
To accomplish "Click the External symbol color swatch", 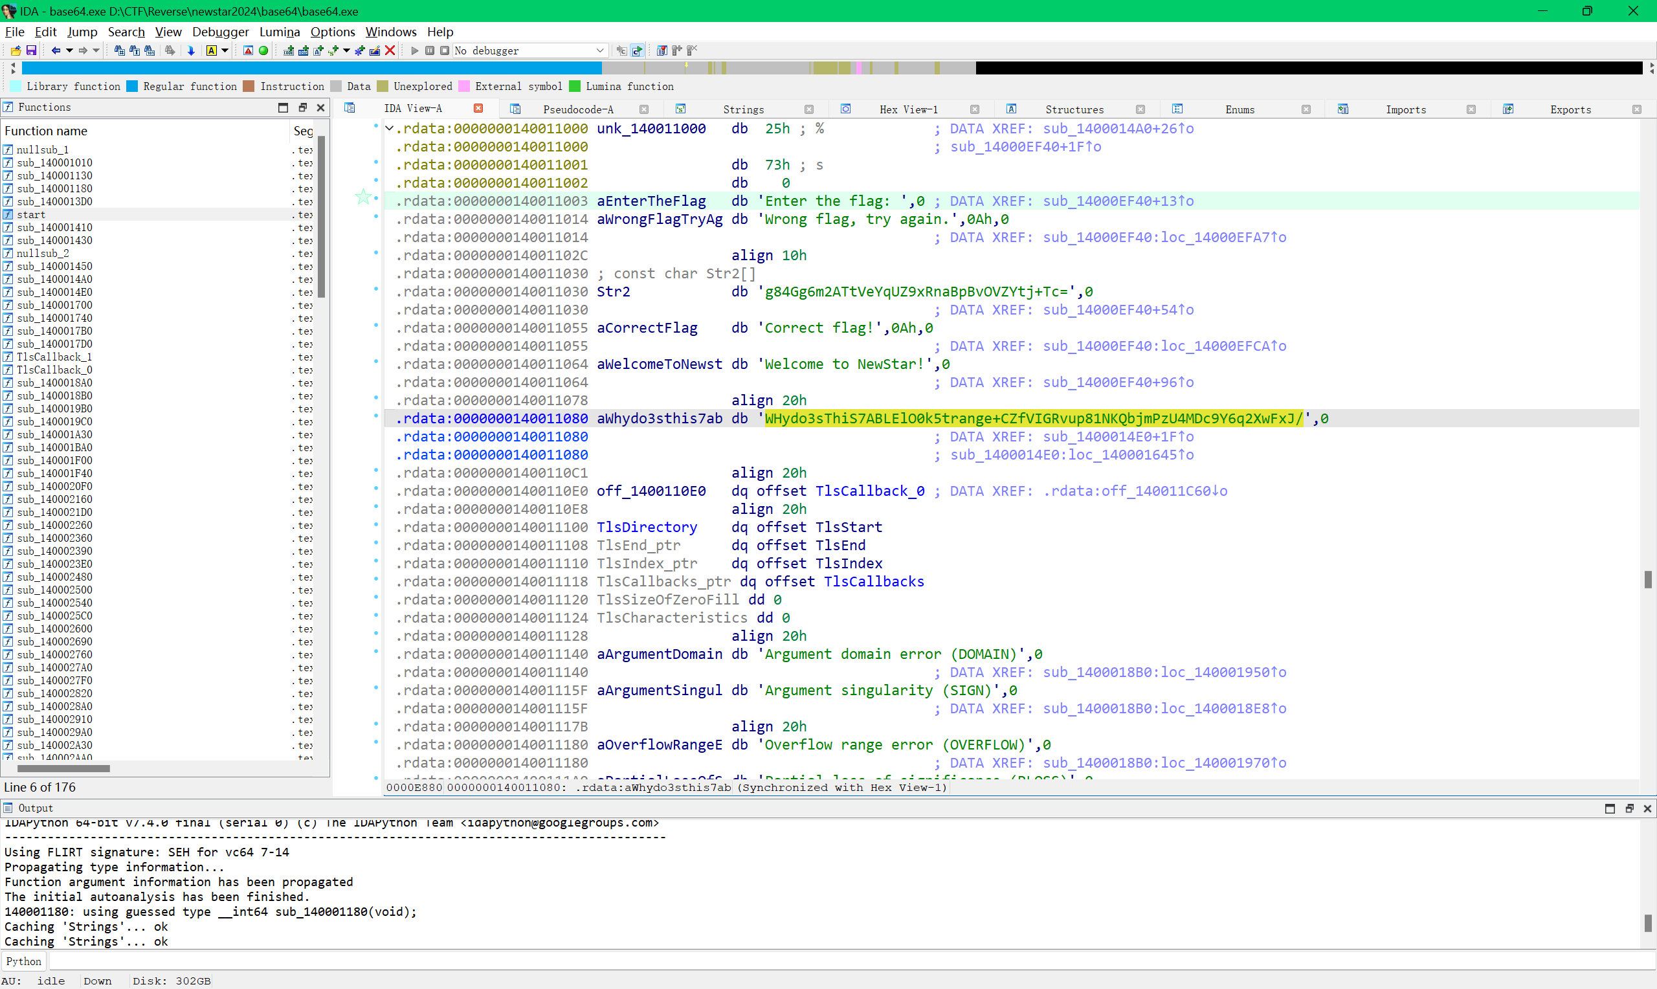I will (x=463, y=86).
